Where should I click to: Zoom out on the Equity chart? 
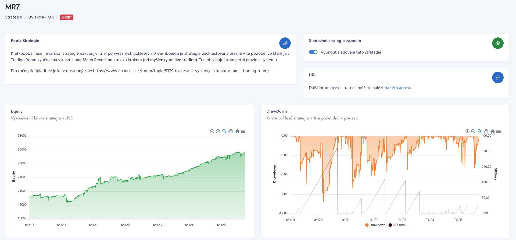coord(218,131)
